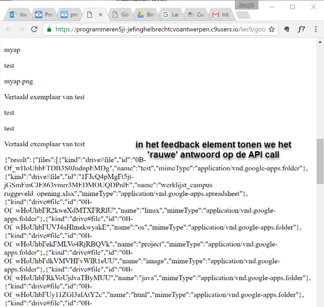Go back with the browser back arrow

8,29
